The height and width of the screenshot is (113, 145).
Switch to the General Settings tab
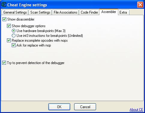point(15,12)
